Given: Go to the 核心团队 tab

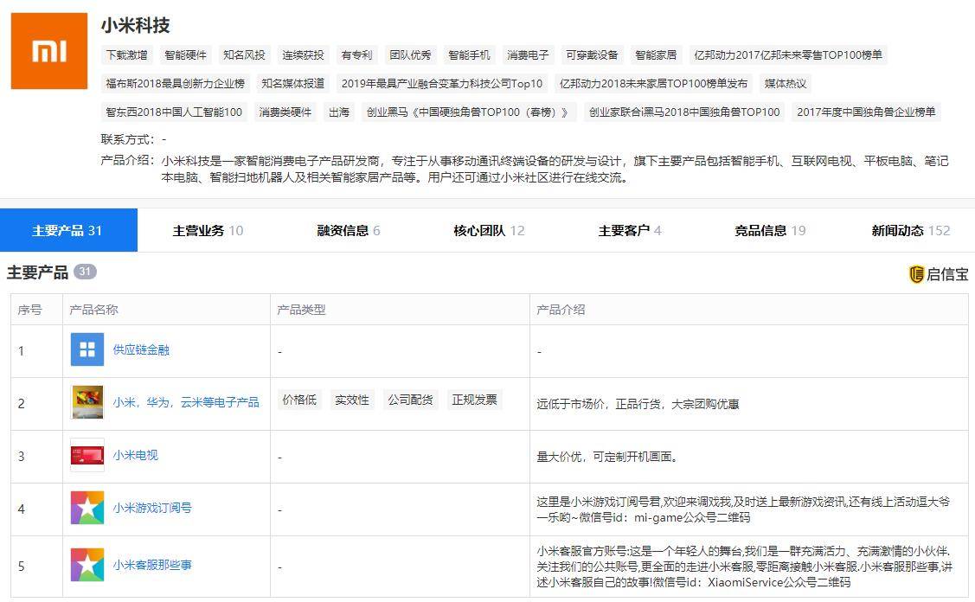Looking at the screenshot, I should click(489, 231).
